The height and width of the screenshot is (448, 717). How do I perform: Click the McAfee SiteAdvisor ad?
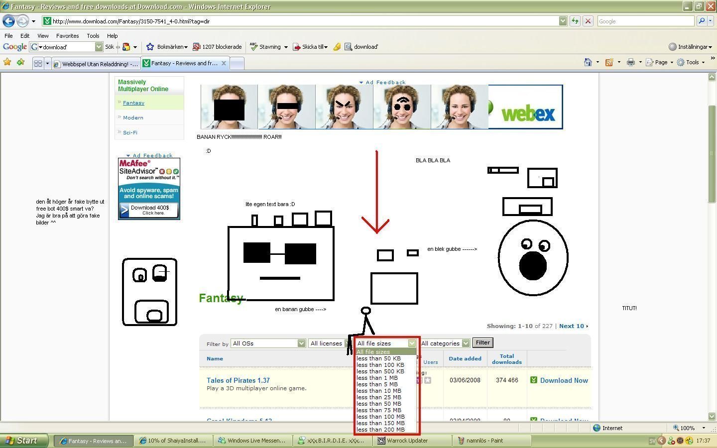pyautogui.click(x=149, y=189)
